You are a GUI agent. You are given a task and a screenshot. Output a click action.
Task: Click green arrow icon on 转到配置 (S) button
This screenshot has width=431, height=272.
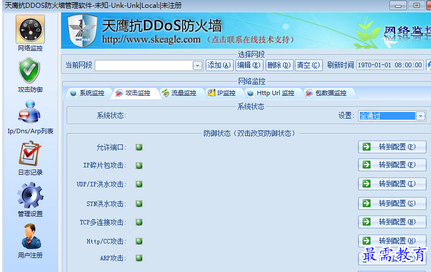coord(367,203)
